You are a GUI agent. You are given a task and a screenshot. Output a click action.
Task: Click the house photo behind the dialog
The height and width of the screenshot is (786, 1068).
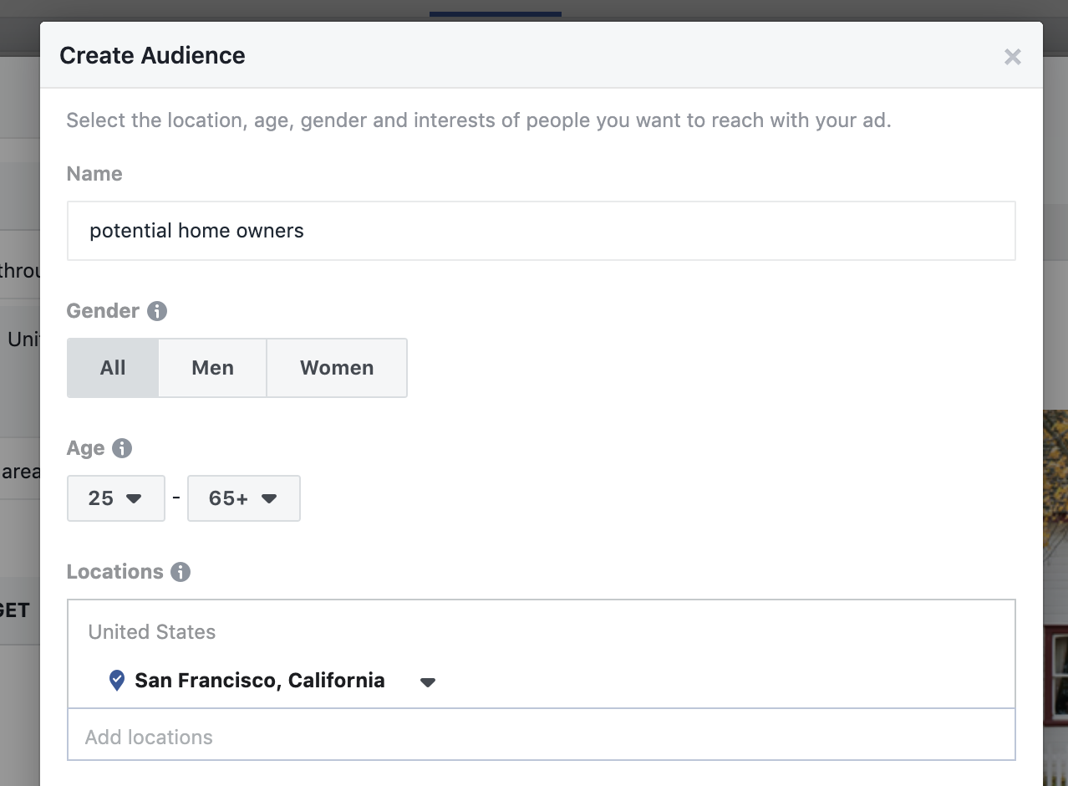click(1055, 585)
